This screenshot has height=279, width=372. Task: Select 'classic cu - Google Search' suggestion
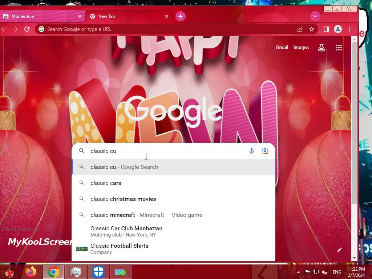pos(173,167)
